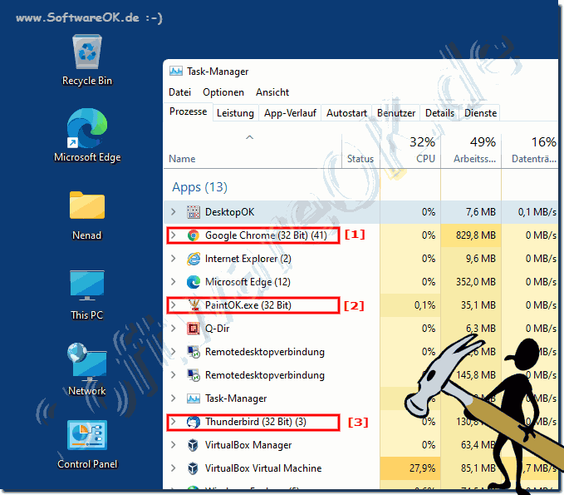Sort by Arbeitsspeicher column header

(471, 151)
